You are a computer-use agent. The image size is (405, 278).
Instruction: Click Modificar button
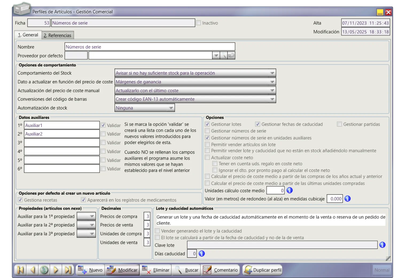click(122, 270)
